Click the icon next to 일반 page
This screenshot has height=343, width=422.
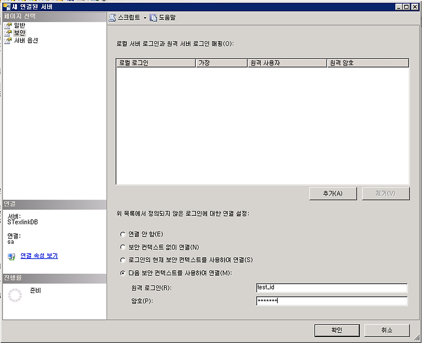[x=8, y=26]
